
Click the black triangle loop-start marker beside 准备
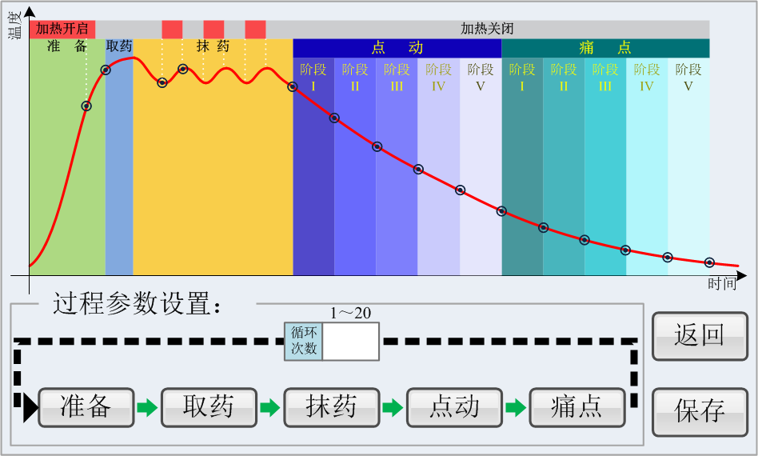click(x=30, y=407)
